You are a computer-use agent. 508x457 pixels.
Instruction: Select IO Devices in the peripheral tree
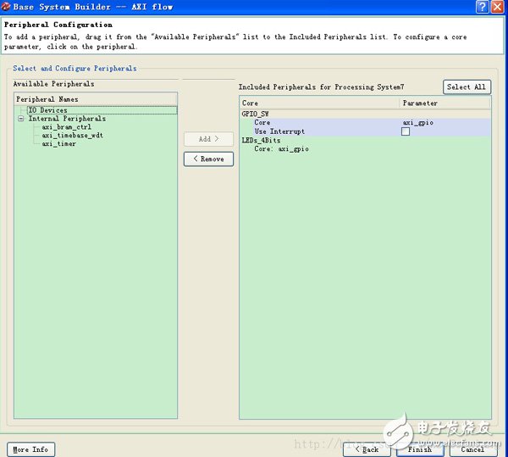tap(47, 110)
